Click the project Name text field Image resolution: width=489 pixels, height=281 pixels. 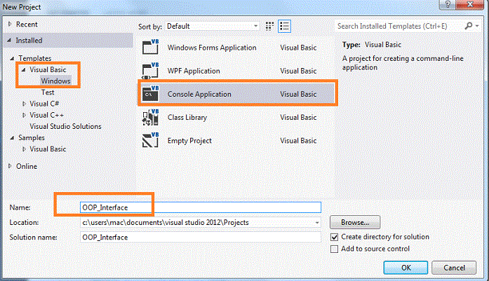[x=200, y=207]
